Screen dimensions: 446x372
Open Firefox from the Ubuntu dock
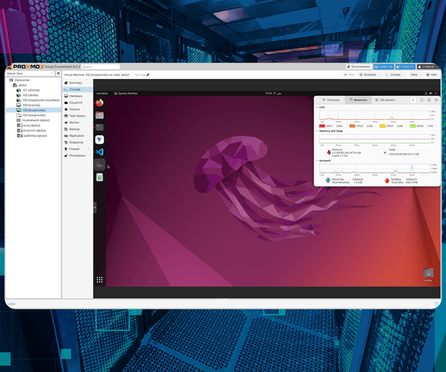[100, 103]
